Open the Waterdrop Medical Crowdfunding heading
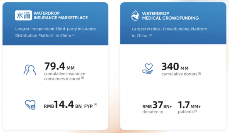Viewport: 229px width, 133px height. [167, 15]
